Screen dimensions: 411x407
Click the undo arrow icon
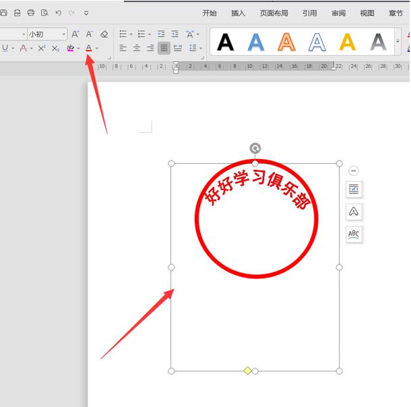pyautogui.click(x=58, y=13)
